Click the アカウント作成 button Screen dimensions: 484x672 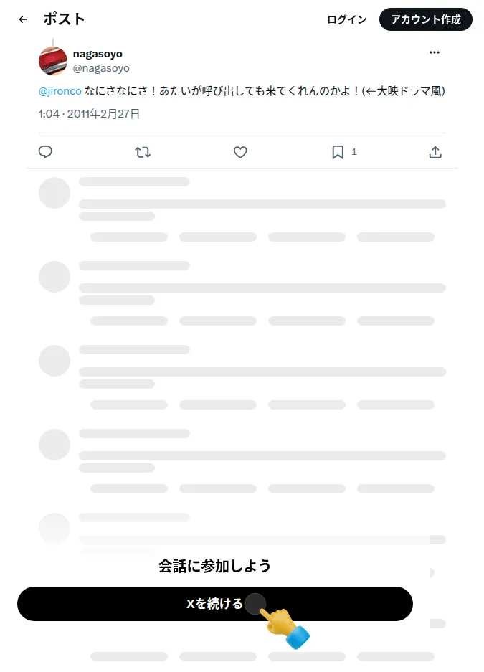(426, 19)
